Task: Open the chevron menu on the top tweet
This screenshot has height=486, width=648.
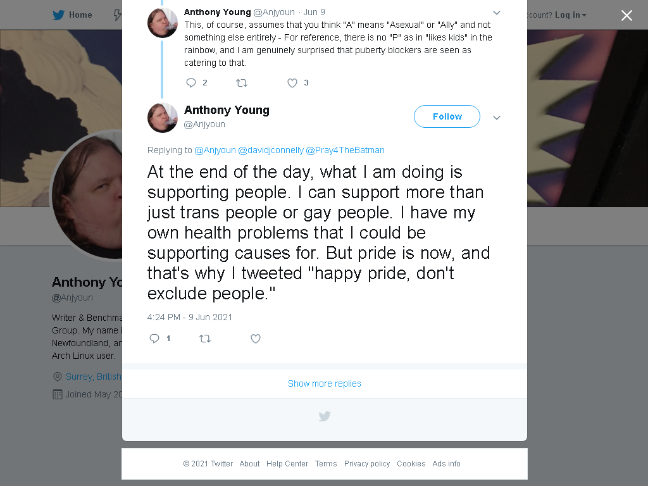Action: (497, 13)
